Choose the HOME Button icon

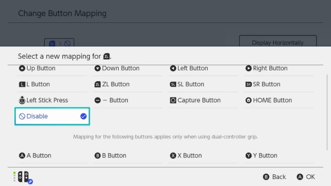coord(248,100)
